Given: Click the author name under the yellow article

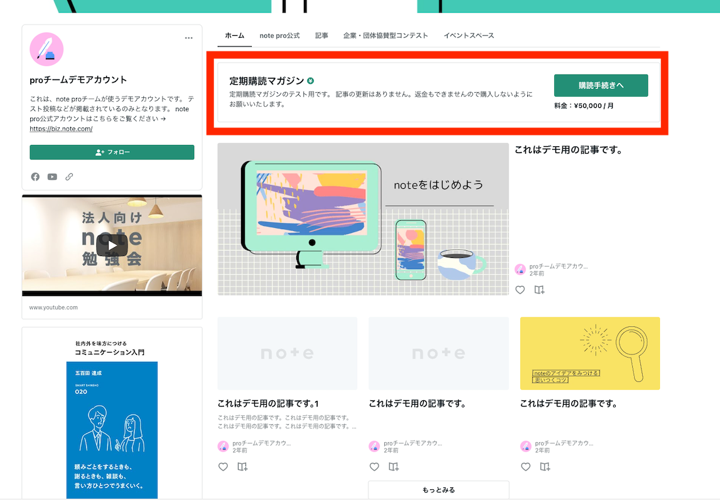Looking at the screenshot, I should (x=564, y=443).
